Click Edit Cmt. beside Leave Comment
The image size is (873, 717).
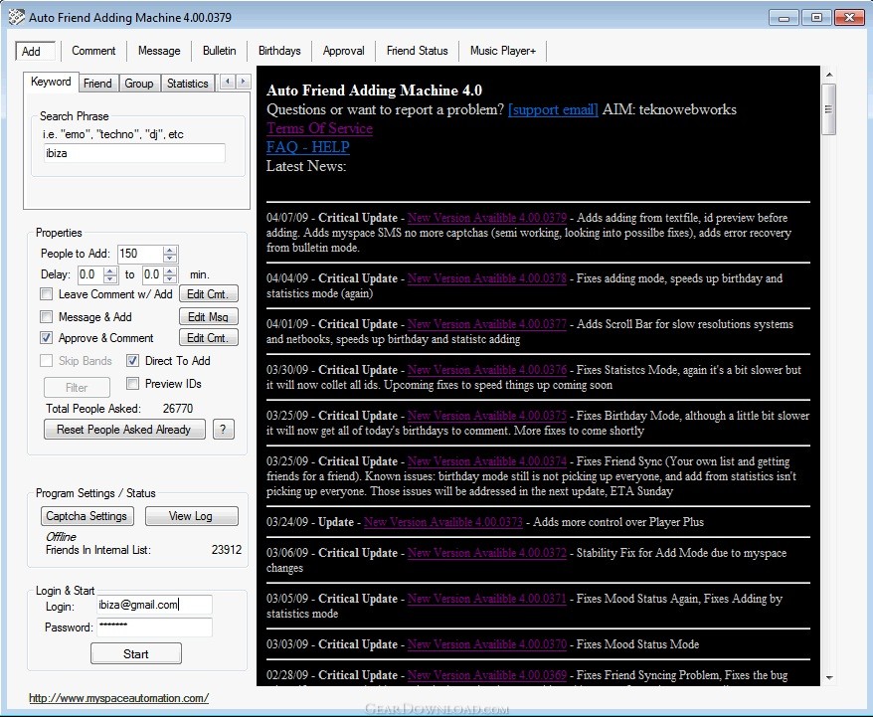pyautogui.click(x=208, y=294)
